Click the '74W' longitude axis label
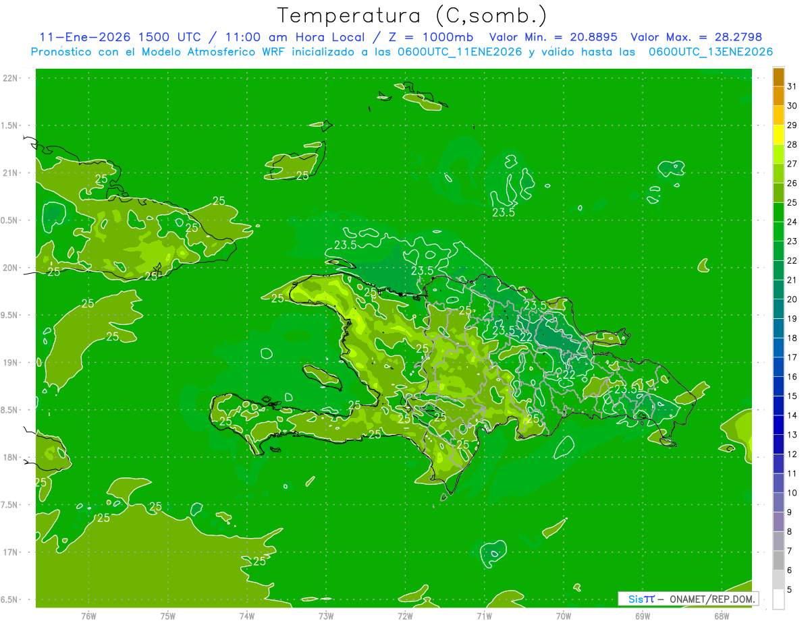This screenshot has height=625, width=810. (247, 616)
